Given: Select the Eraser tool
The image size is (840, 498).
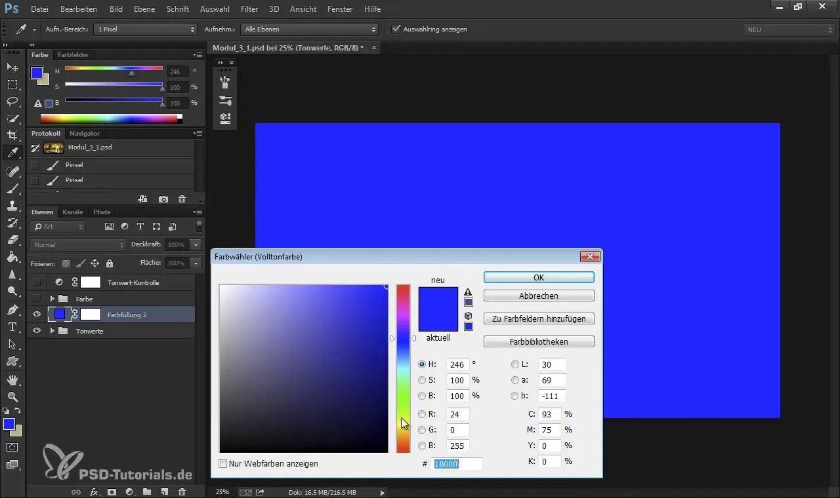Looking at the screenshot, I should tap(12, 240).
